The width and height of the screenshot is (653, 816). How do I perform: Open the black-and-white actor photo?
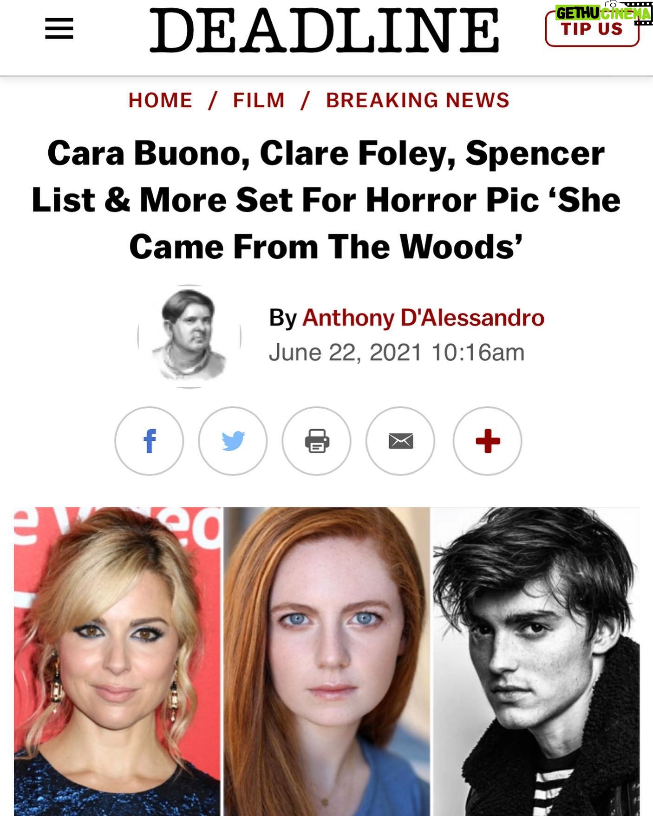click(536, 661)
